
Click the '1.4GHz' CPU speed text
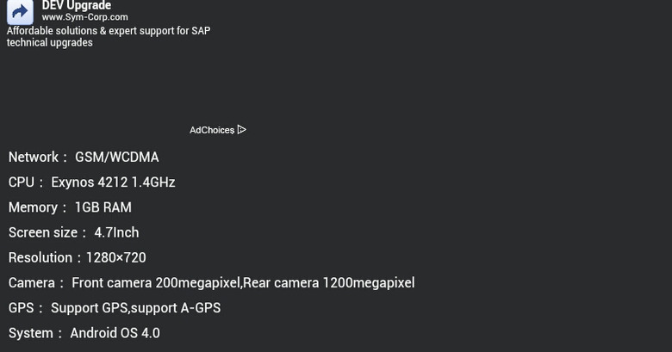(x=153, y=182)
